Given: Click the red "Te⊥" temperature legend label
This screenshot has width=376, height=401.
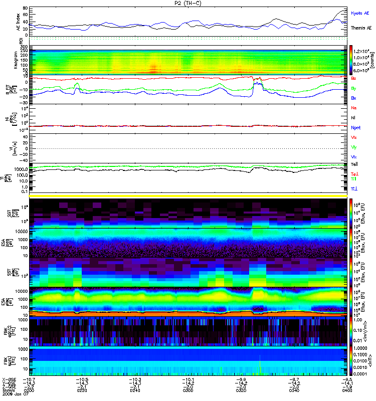Looking at the screenshot, I should tap(354, 174).
